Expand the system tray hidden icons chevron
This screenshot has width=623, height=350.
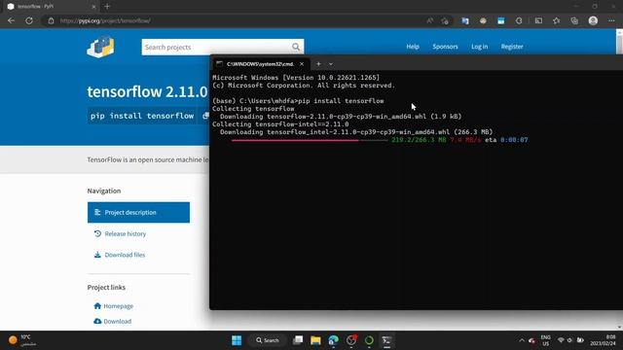[522, 340]
